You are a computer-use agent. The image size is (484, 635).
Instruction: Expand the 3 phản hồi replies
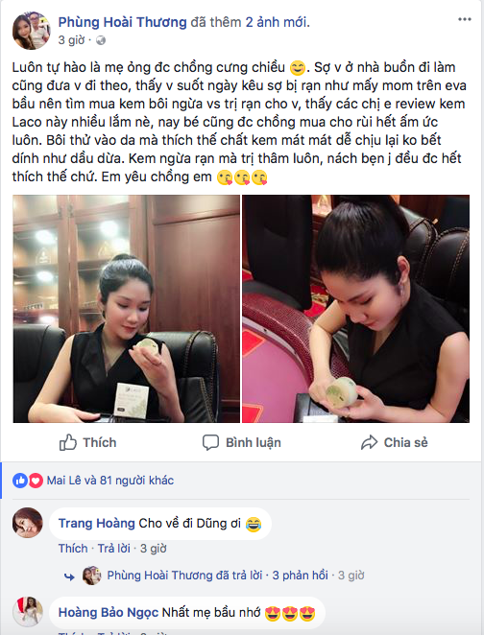pos(300,576)
